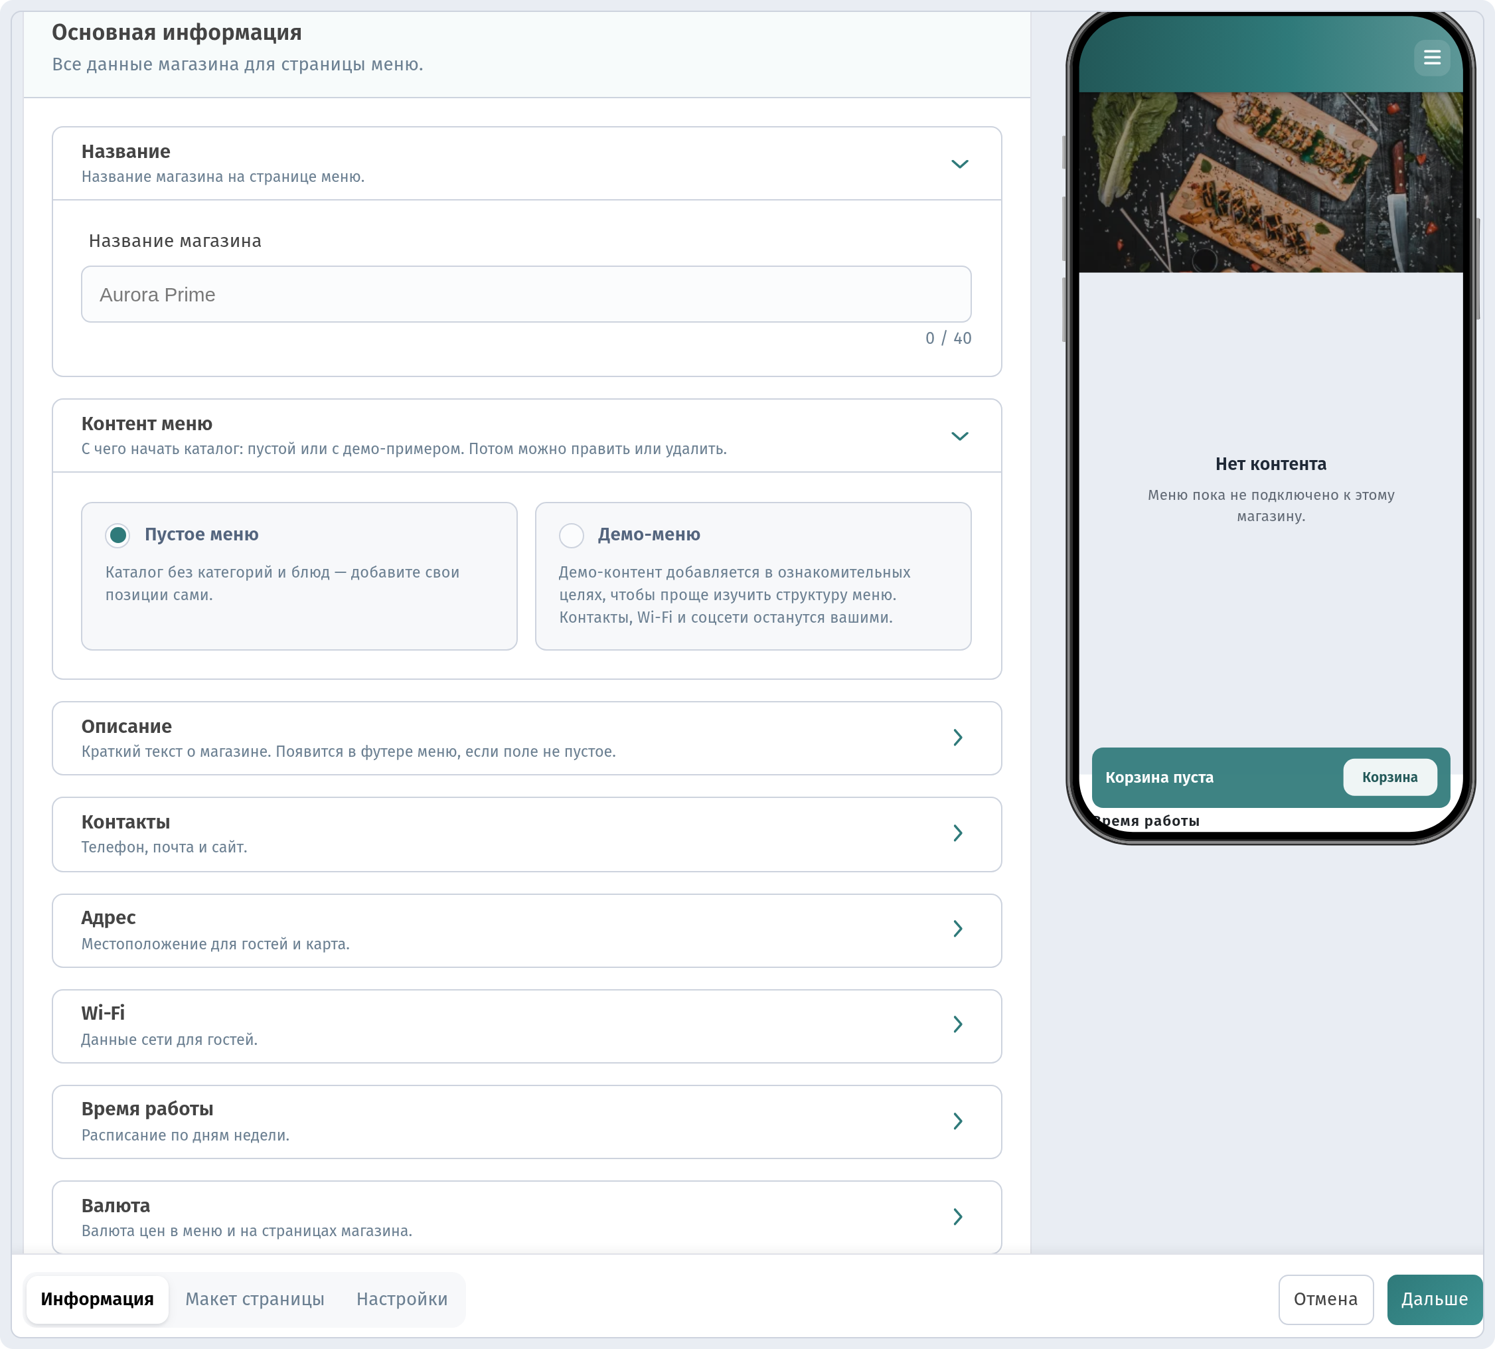Expand the Описание section
Viewport: 1495px width, 1349px height.
[x=527, y=738]
